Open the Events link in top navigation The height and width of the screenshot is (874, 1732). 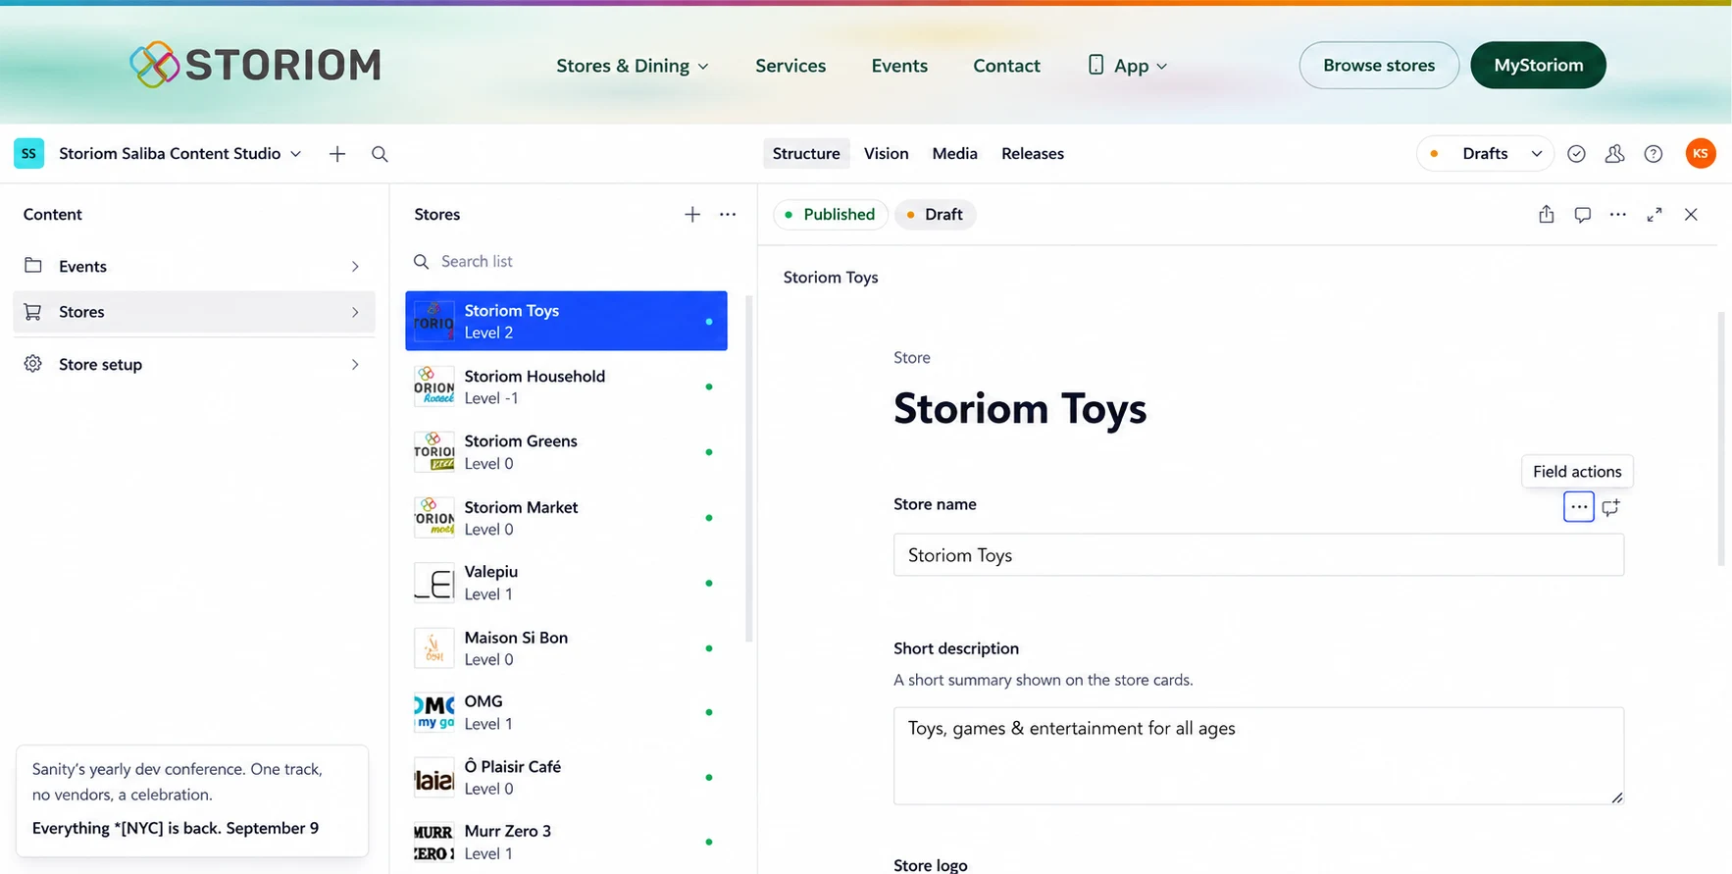[899, 66]
